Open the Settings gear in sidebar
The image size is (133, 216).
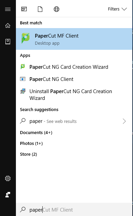click(x=8, y=178)
